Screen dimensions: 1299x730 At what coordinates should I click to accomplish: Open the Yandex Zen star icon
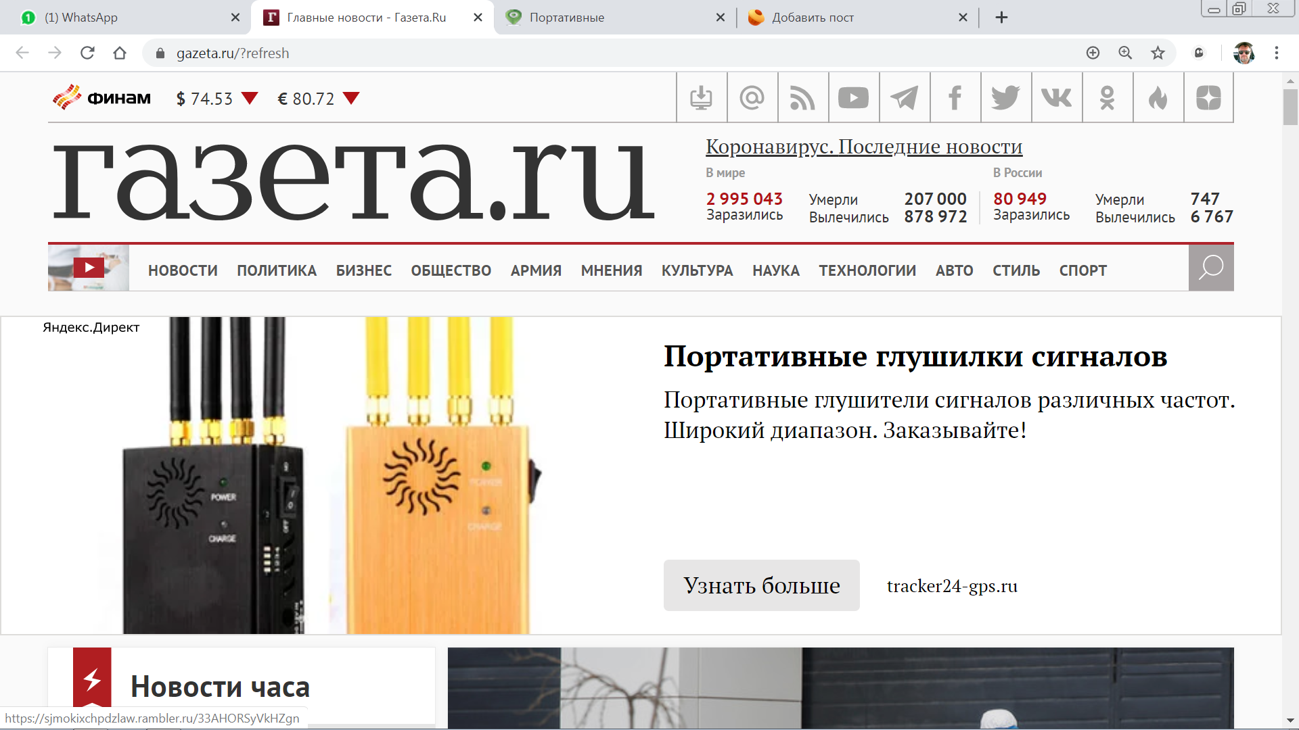pyautogui.click(x=1209, y=97)
